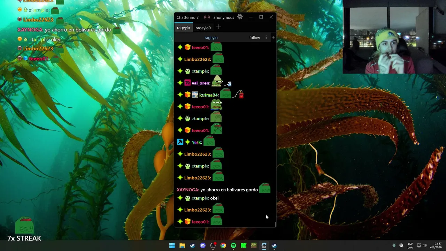Click the blue badge beside Yesk

coord(180,142)
